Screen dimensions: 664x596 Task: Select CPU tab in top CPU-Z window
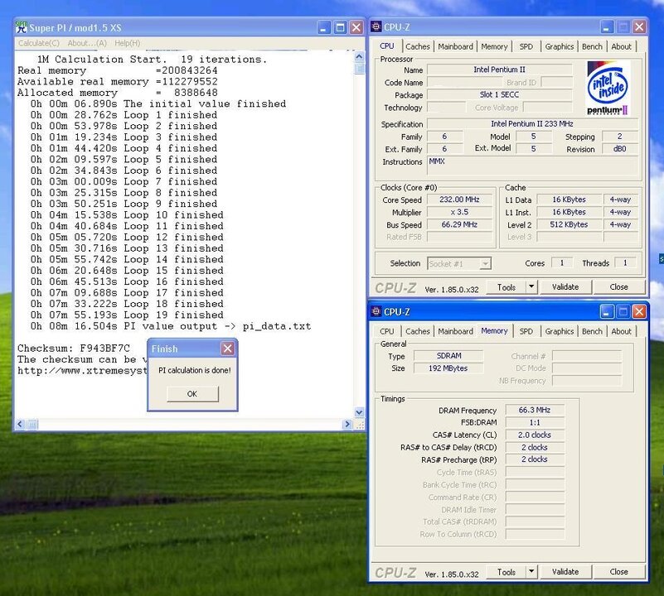[x=386, y=46]
